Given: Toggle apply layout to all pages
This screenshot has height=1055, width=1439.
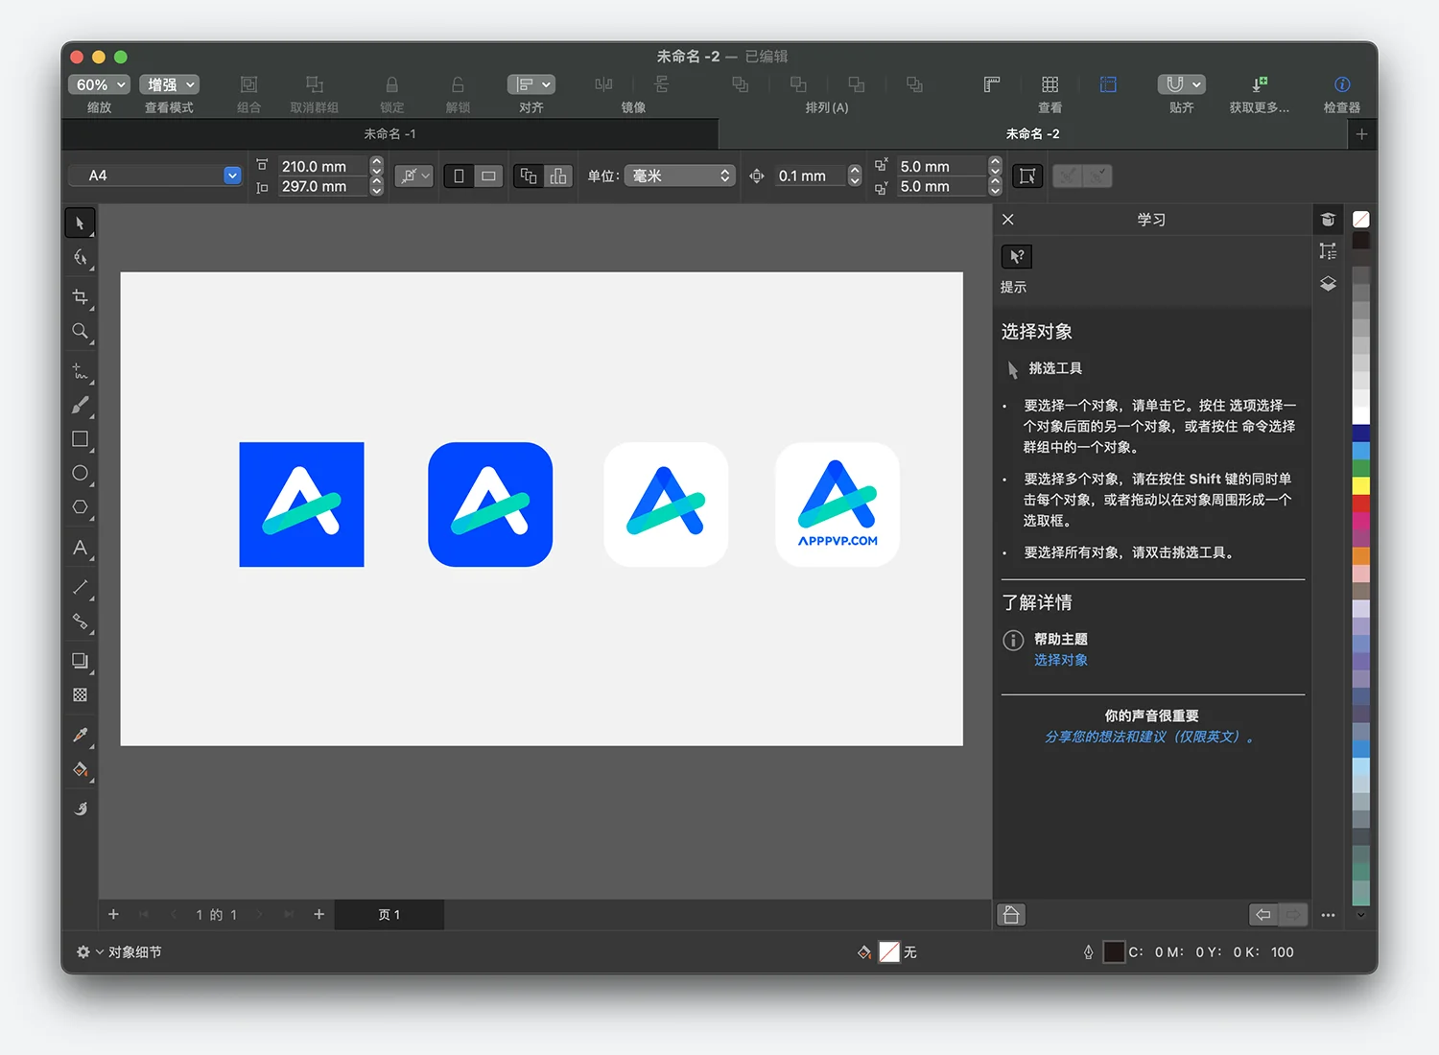Looking at the screenshot, I should point(529,176).
